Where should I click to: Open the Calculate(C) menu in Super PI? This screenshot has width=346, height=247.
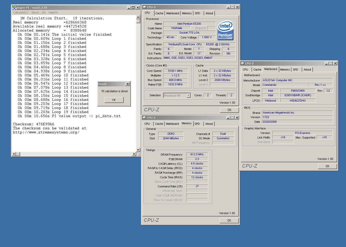click(21, 12)
